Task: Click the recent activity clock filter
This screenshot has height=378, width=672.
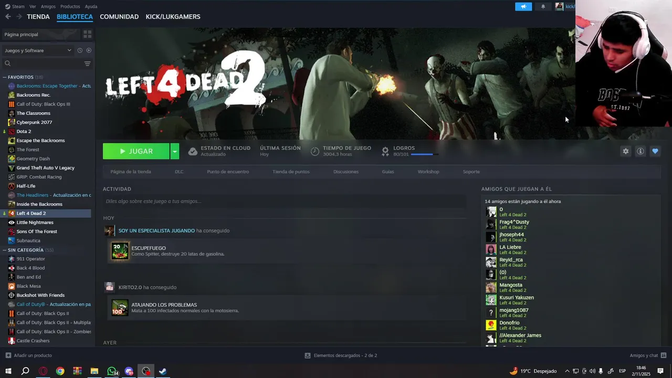Action: pos(80,50)
